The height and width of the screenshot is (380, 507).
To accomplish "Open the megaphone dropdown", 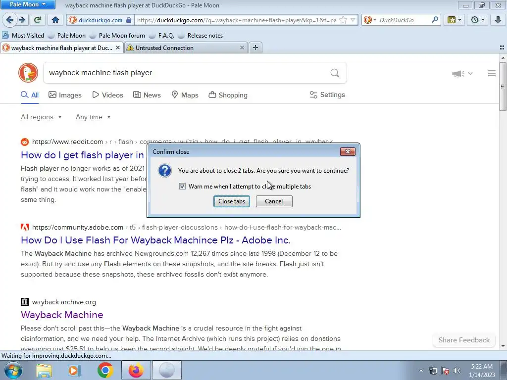I will [x=462, y=74].
